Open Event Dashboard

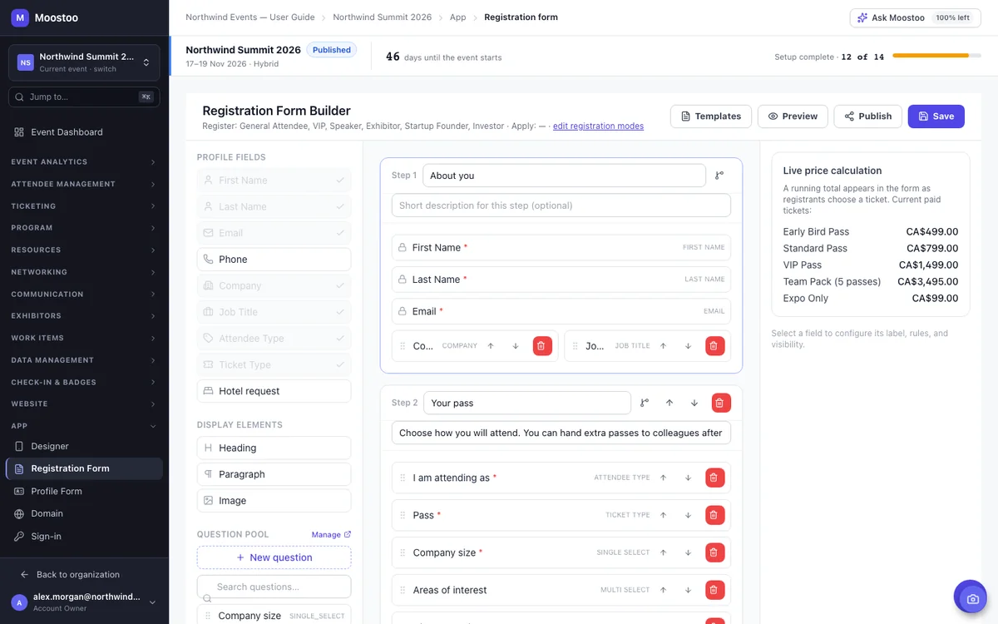84,132
